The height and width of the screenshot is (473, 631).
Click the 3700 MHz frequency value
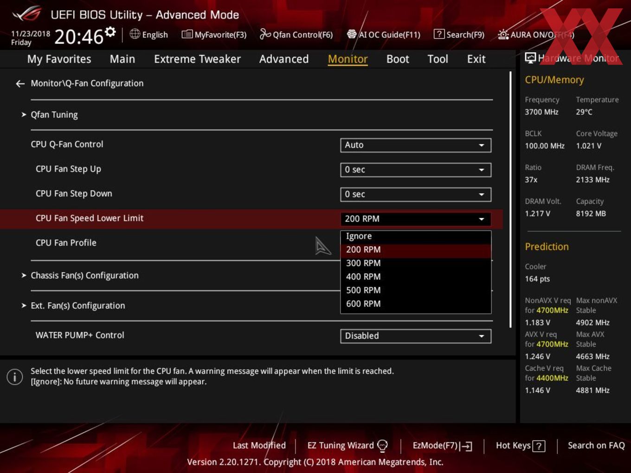pyautogui.click(x=541, y=112)
